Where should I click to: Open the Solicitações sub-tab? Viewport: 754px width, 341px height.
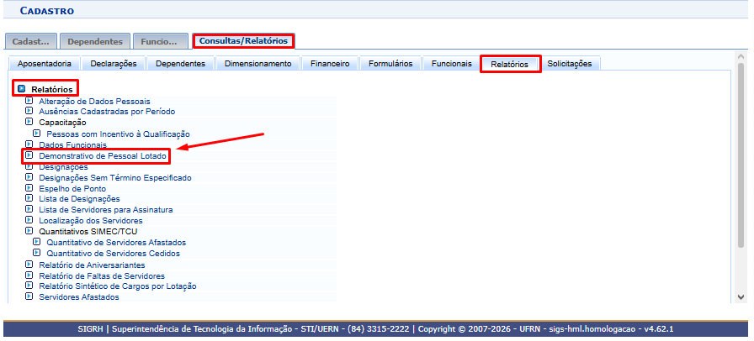[x=570, y=63]
